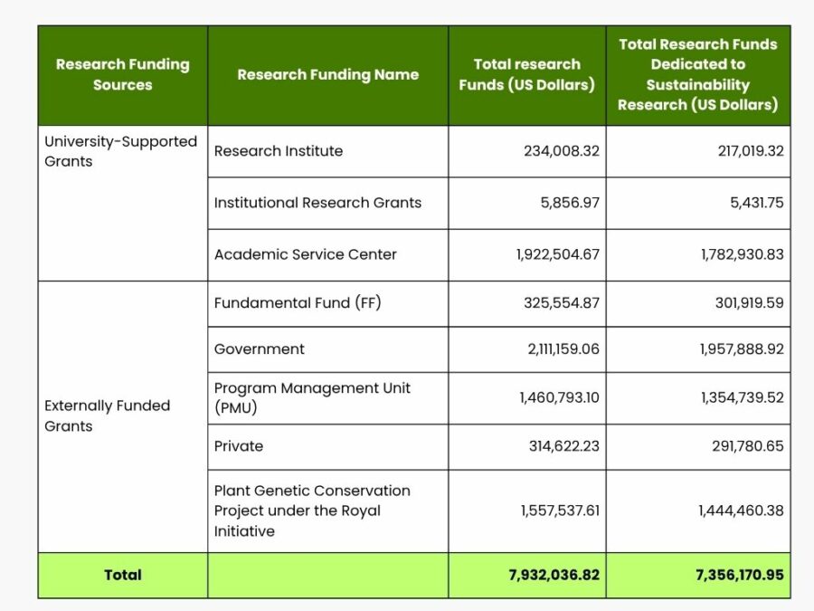Select the Sustainability Research funds column header
814x611 pixels.
[x=697, y=75]
